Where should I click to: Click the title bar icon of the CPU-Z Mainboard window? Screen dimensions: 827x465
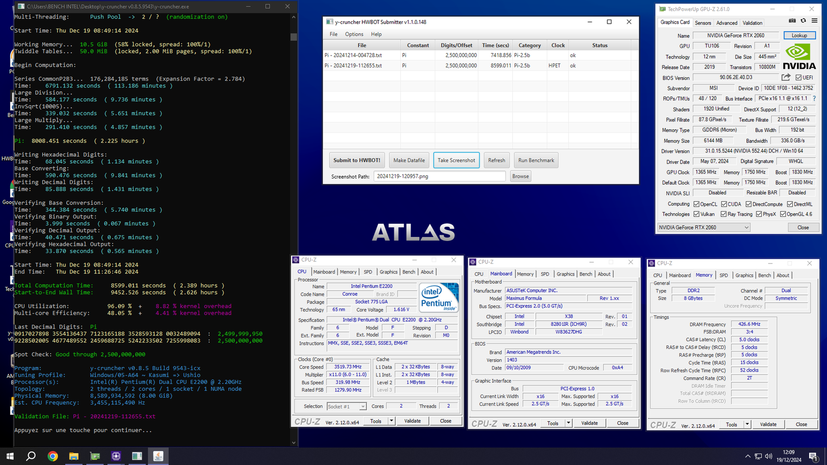coord(473,262)
